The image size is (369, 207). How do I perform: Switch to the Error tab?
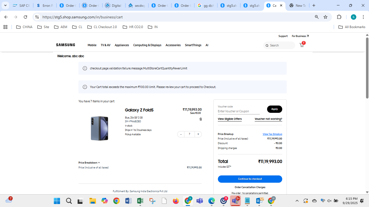(x=45, y=5)
